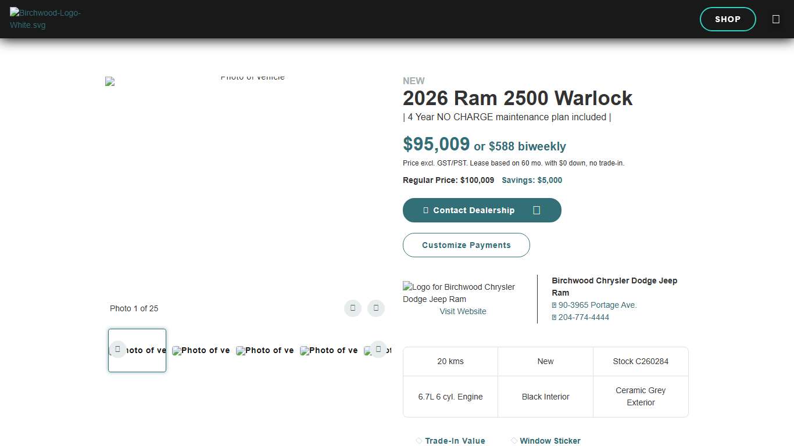Expand the Contact Dealership options arrow
Image resolution: width=794 pixels, height=446 pixels.
(536, 210)
